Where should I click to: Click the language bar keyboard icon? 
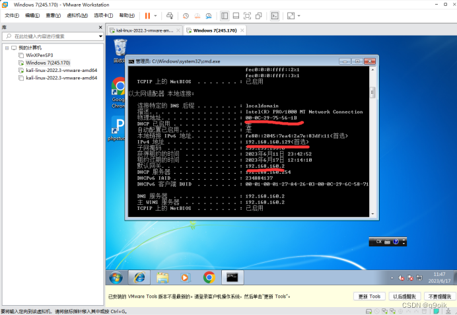[x=387, y=242]
